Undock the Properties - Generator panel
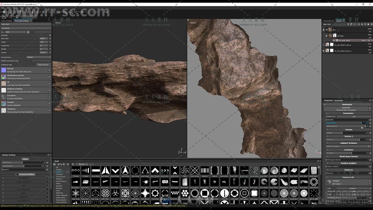This screenshot has height=210, width=373. tap(370, 100)
